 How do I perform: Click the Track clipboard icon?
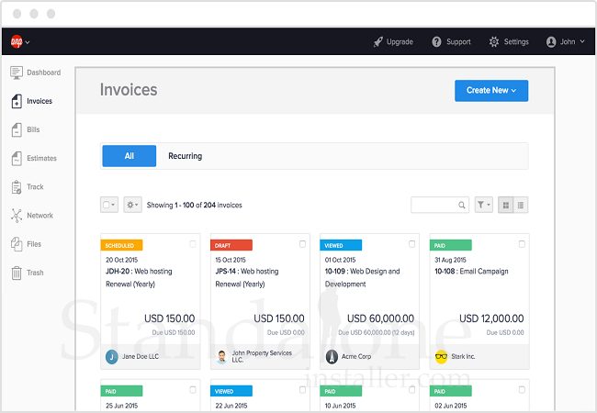[17, 186]
